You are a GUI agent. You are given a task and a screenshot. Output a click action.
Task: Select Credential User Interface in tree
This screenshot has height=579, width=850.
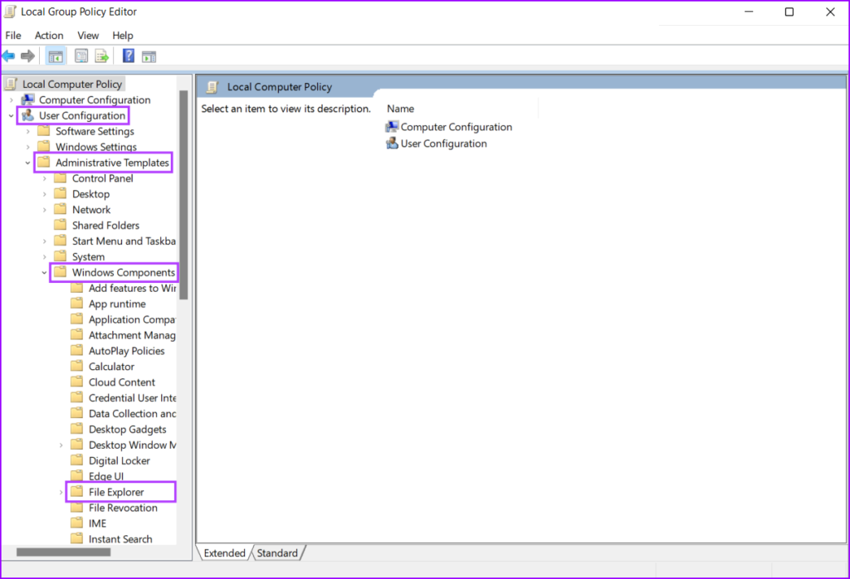(x=132, y=397)
